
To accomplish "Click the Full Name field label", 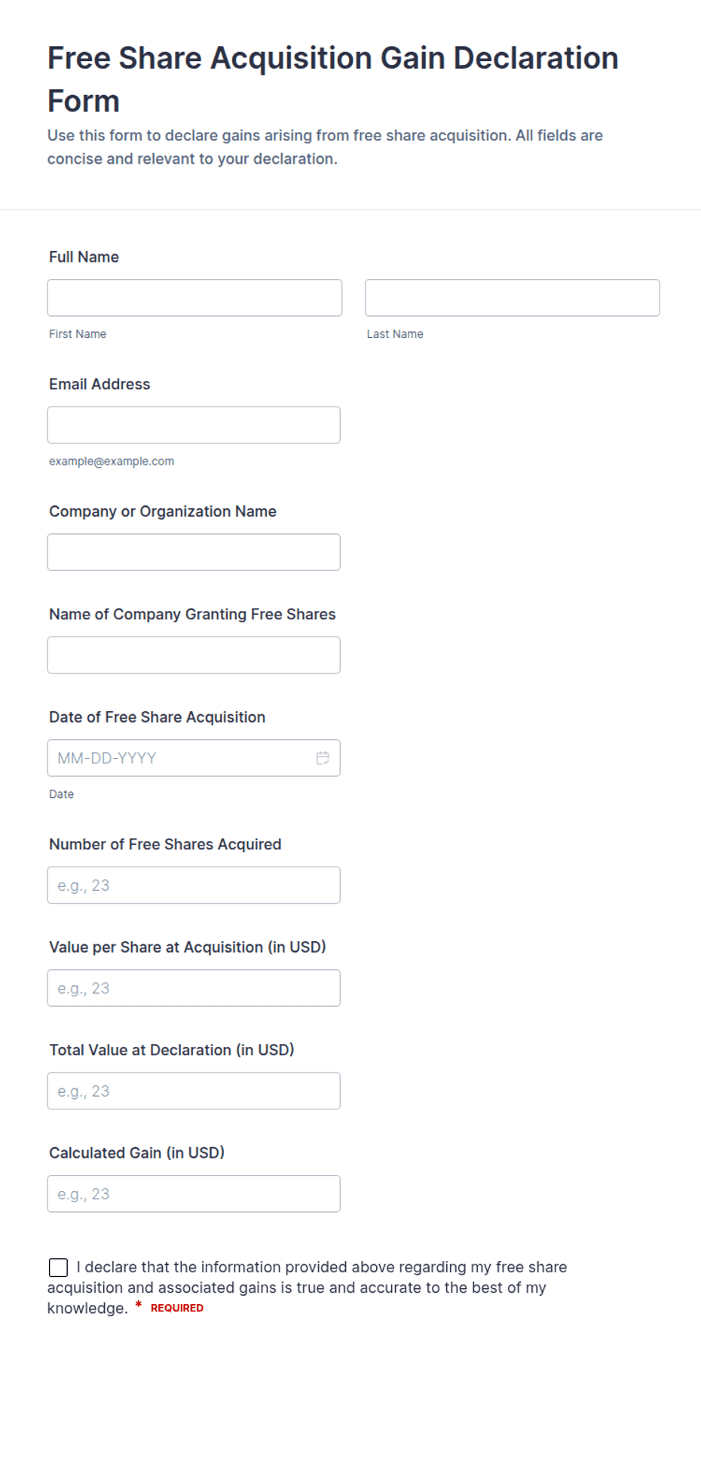I will click(84, 257).
